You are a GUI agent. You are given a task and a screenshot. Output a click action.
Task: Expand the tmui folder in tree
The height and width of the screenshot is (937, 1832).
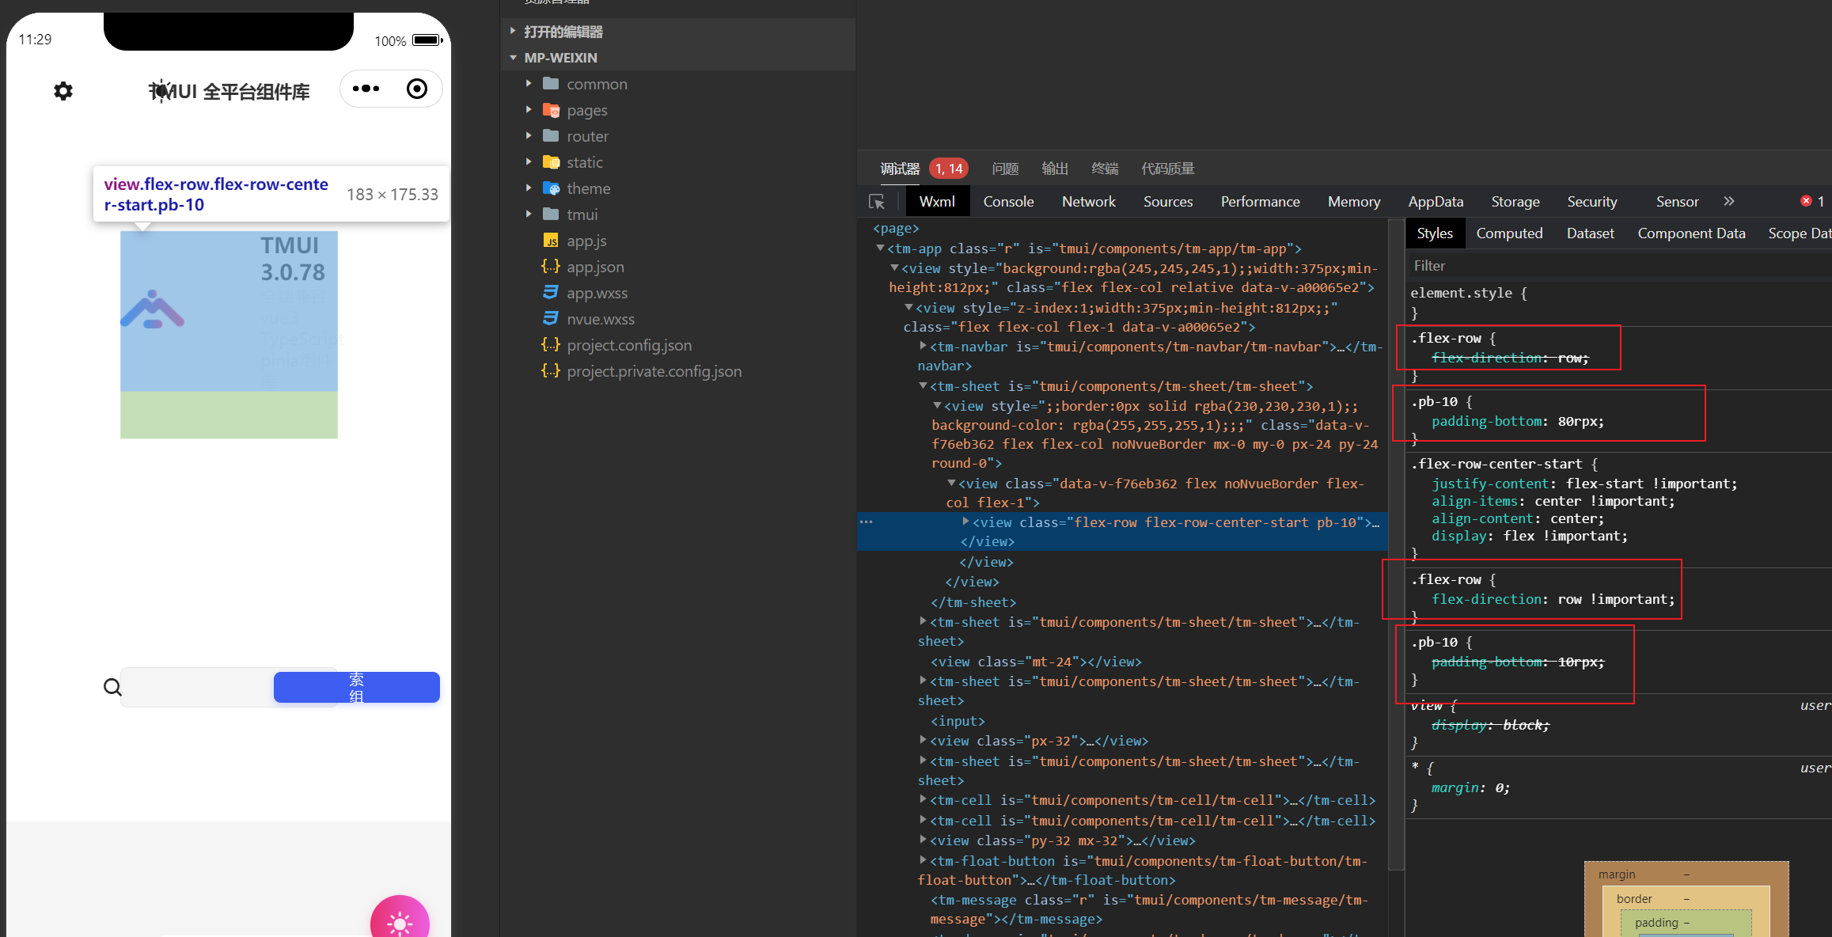coord(582,214)
